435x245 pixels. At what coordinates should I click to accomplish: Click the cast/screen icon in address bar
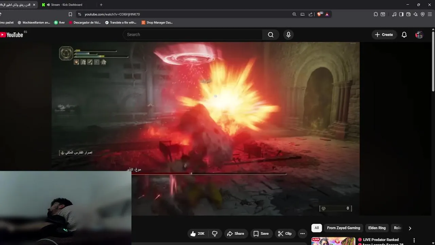(302, 14)
